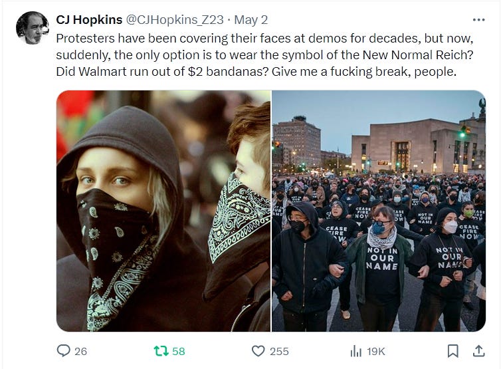Click the May 2 timestamp
The height and width of the screenshot is (369, 501).
coord(250,20)
